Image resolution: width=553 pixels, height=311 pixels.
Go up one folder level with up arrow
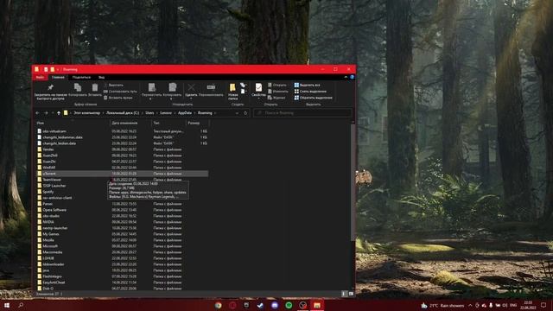(x=59, y=113)
